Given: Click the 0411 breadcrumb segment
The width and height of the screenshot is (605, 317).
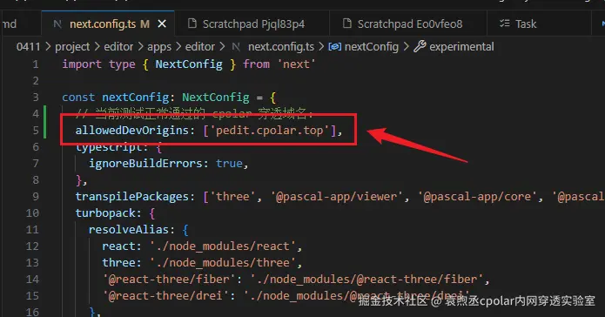Looking at the screenshot, I should coord(28,47).
